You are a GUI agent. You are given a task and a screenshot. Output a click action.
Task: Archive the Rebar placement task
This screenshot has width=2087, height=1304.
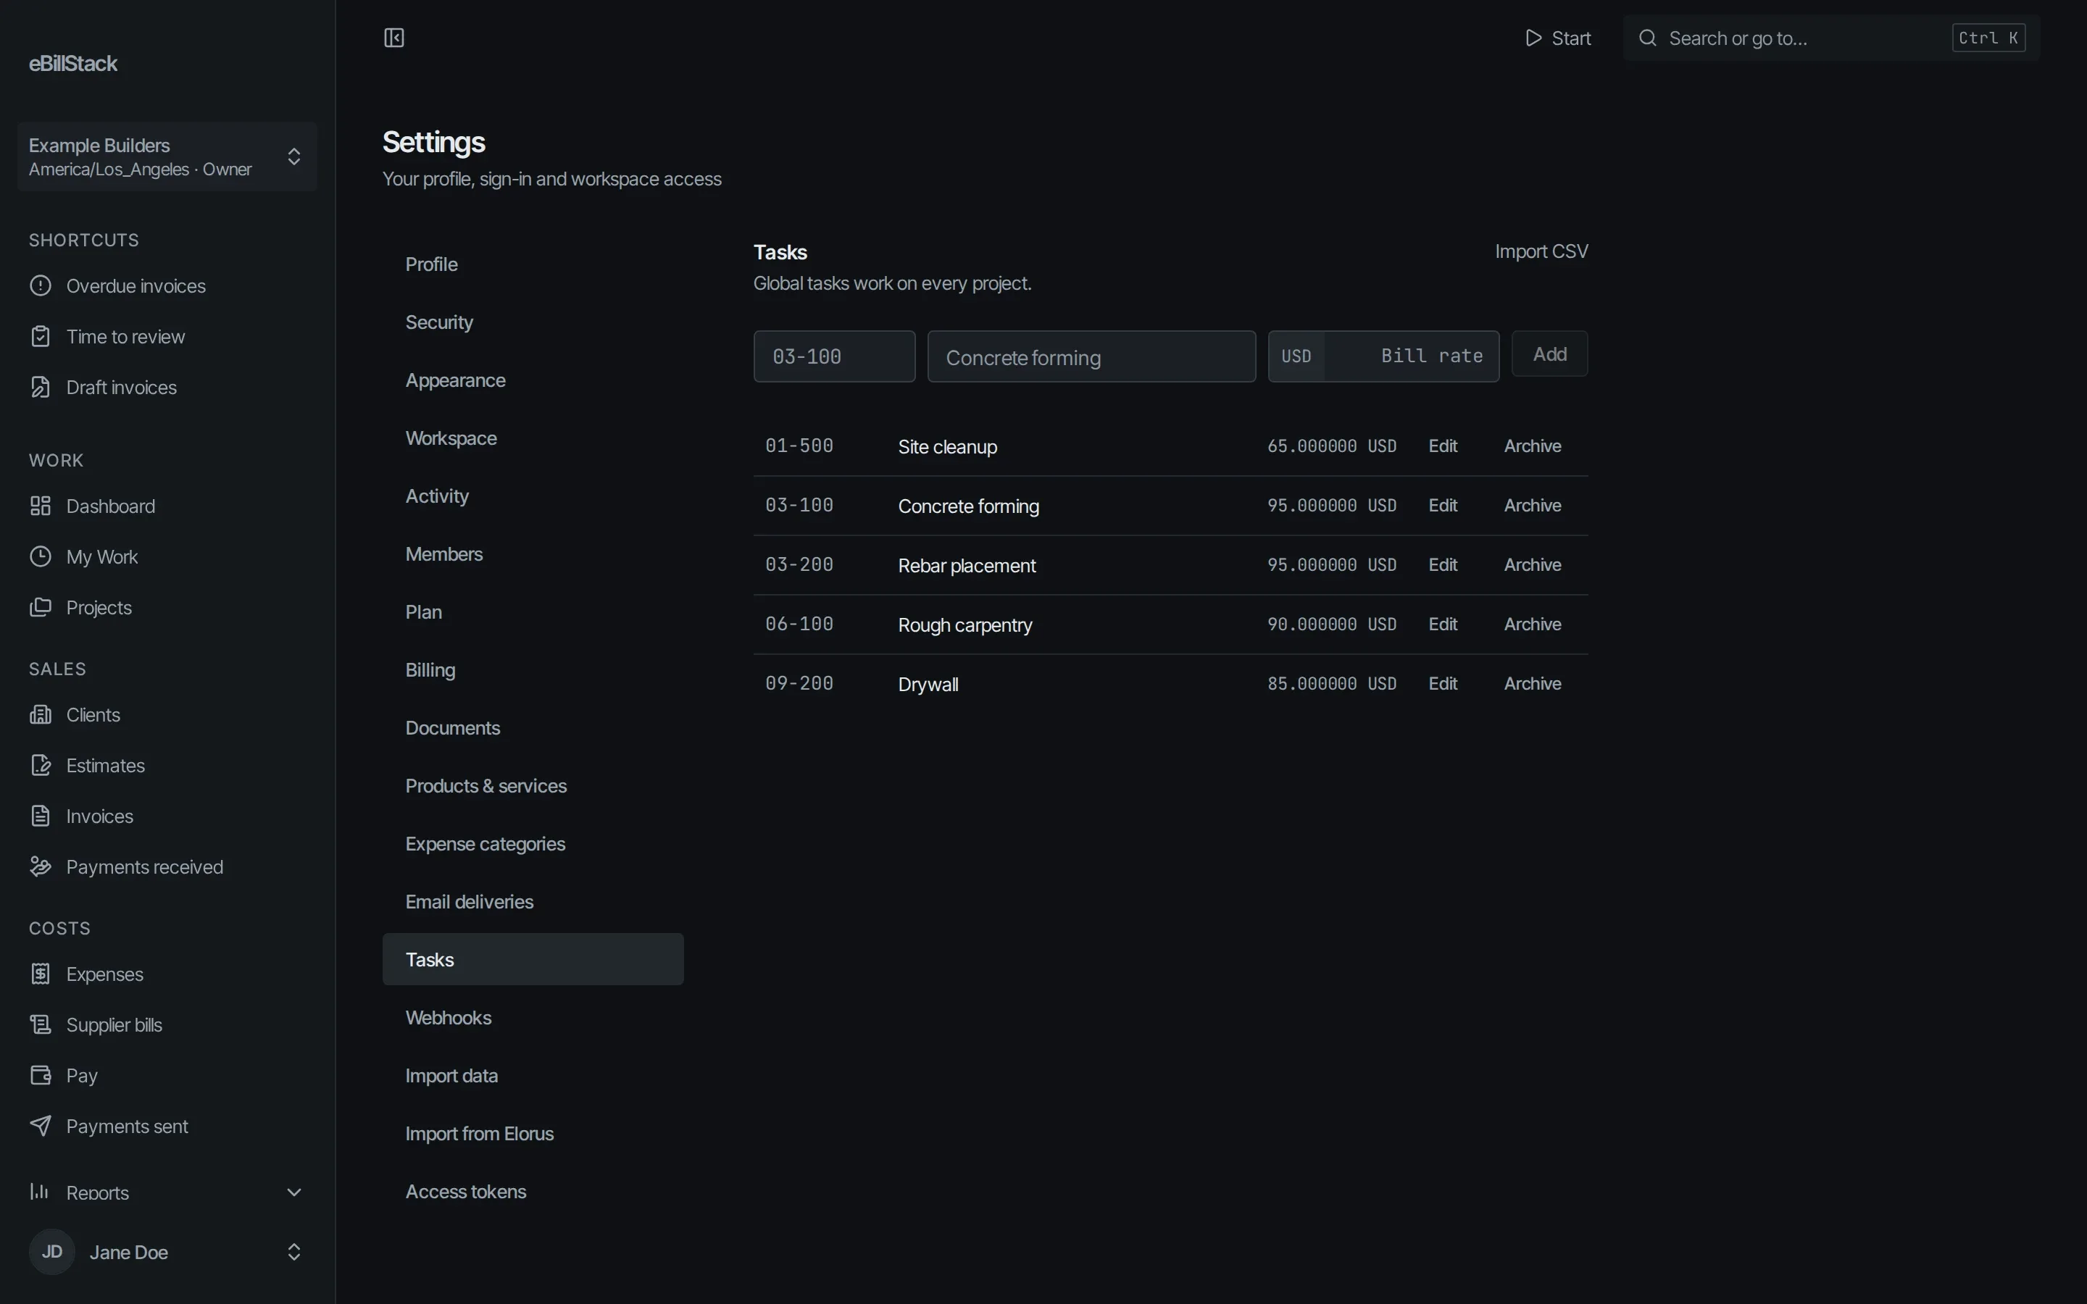(1533, 565)
